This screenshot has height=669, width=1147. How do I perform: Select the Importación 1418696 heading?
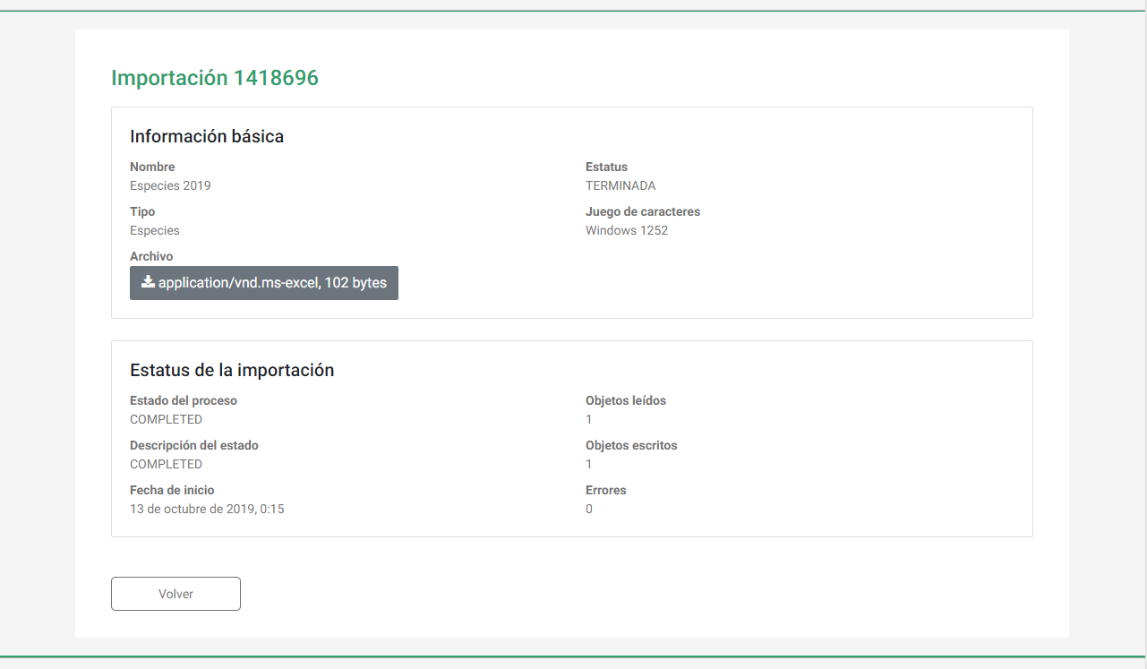click(215, 78)
